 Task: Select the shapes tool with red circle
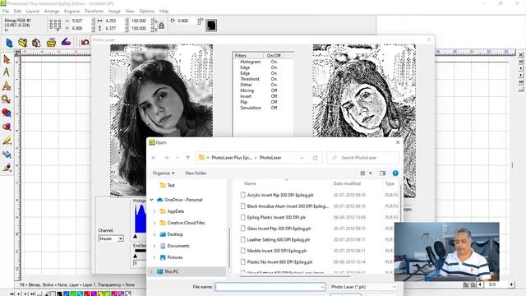tap(7, 113)
